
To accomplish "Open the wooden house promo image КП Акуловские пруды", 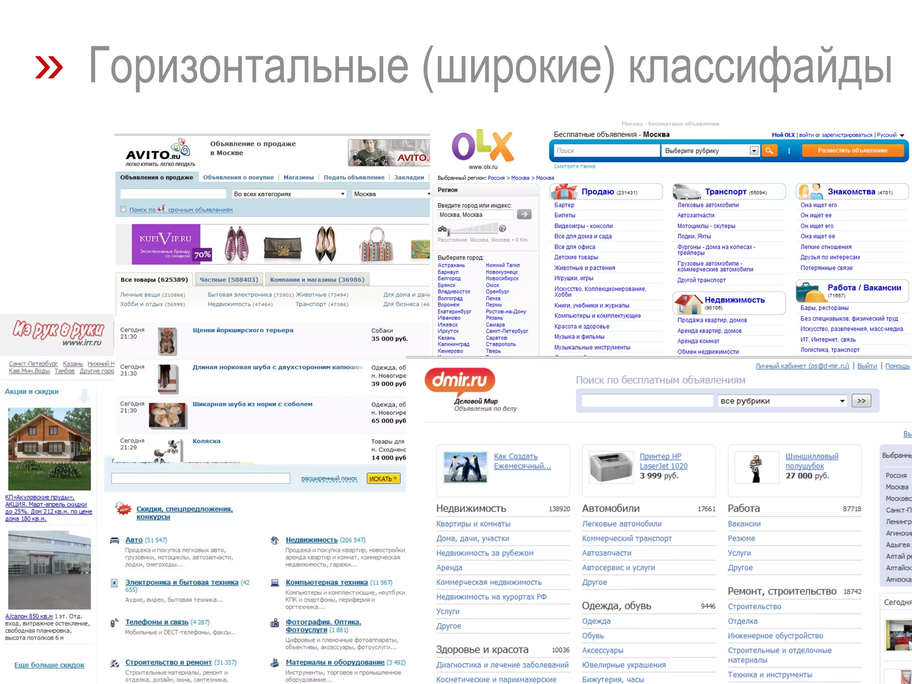I will [x=49, y=449].
